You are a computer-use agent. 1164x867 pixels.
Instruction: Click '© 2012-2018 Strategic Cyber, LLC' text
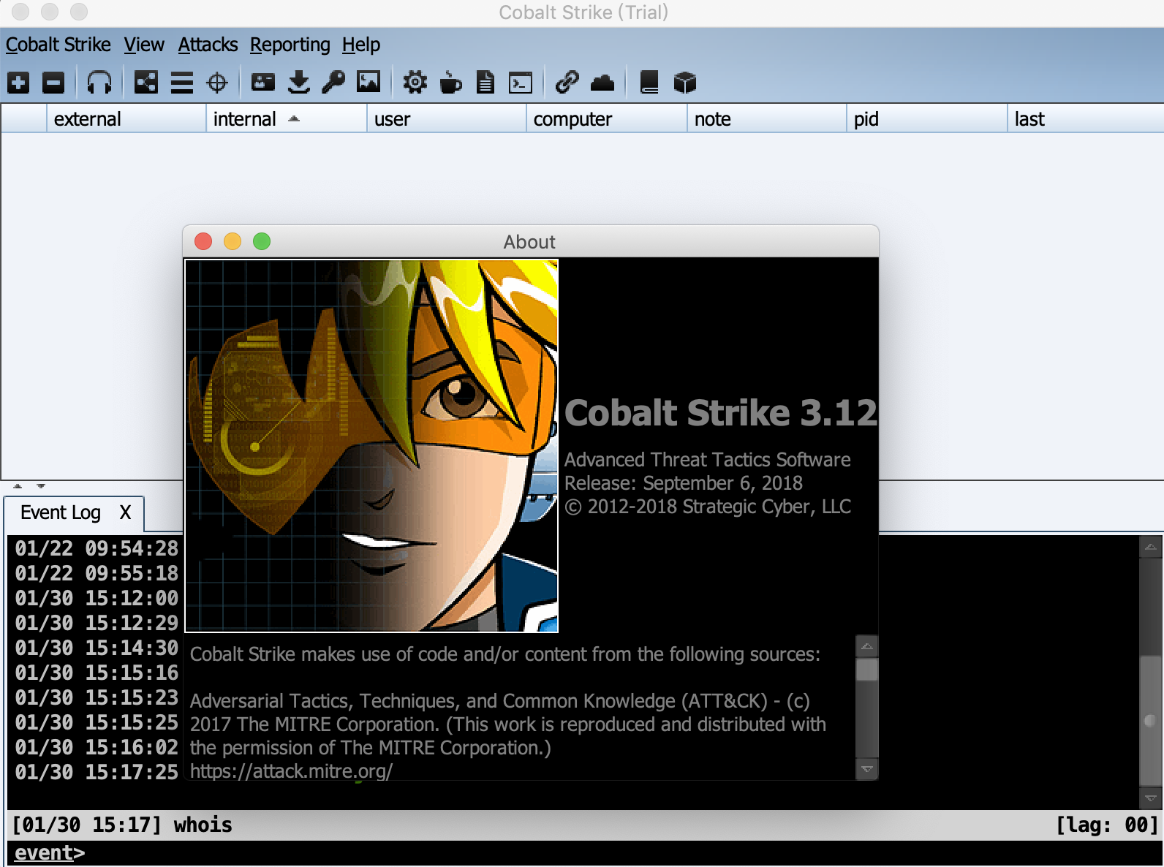pyautogui.click(x=707, y=507)
